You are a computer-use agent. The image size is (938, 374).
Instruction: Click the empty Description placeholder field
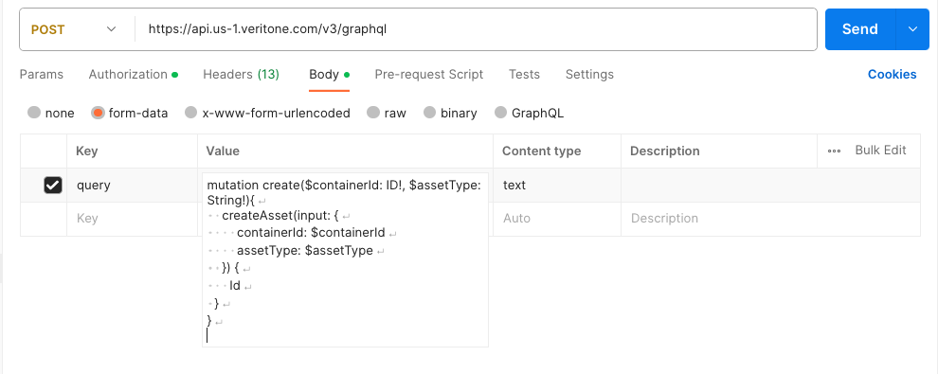771,219
